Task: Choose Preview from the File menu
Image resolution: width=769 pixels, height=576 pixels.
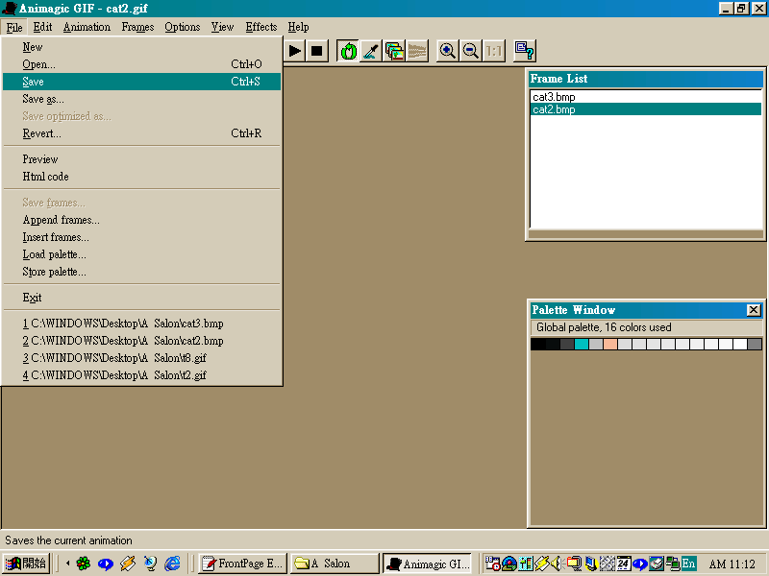Action: tap(141, 159)
